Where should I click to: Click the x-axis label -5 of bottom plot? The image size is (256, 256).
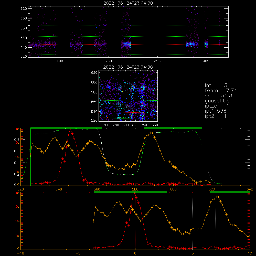click(x=78, y=253)
